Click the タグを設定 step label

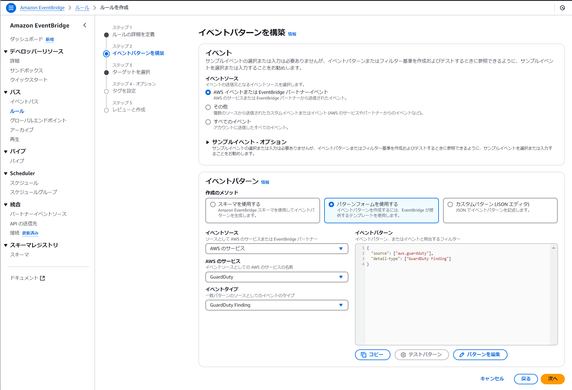(x=124, y=91)
